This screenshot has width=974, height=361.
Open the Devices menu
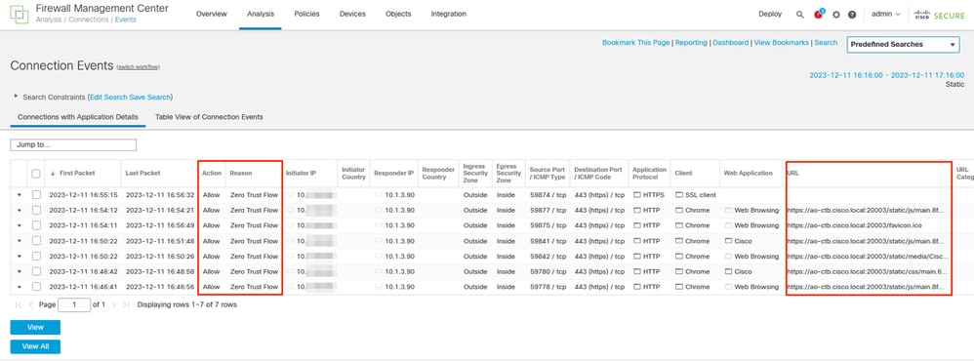coord(352,14)
